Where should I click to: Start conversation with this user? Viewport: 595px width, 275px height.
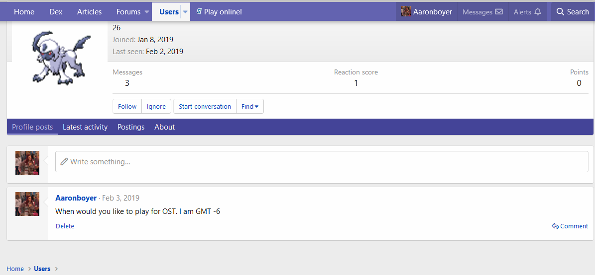point(205,106)
